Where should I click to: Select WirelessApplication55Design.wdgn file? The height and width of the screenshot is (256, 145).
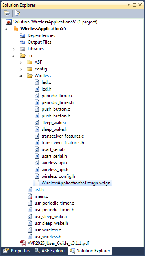[72, 183]
